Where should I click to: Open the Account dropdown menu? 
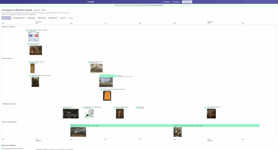176,2
